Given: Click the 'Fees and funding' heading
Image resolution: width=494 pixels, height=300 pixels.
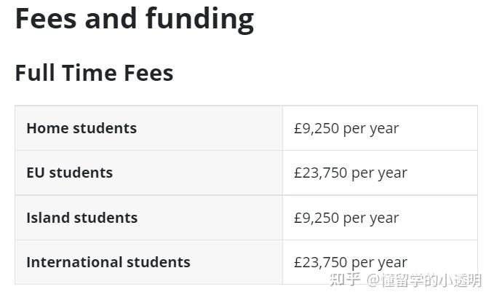Looking at the screenshot, I should tap(135, 20).
